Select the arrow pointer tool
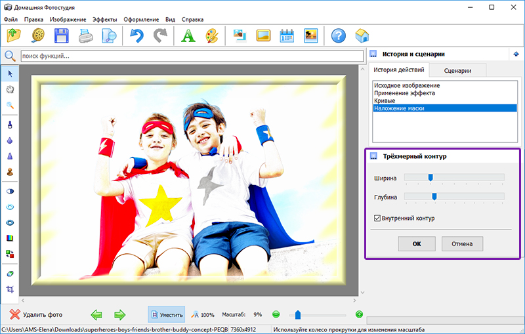The image size is (525, 334). coord(10,73)
